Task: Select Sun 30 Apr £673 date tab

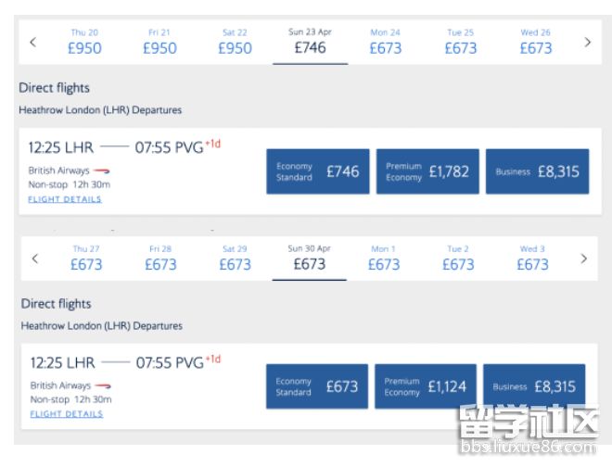Action: (x=309, y=259)
